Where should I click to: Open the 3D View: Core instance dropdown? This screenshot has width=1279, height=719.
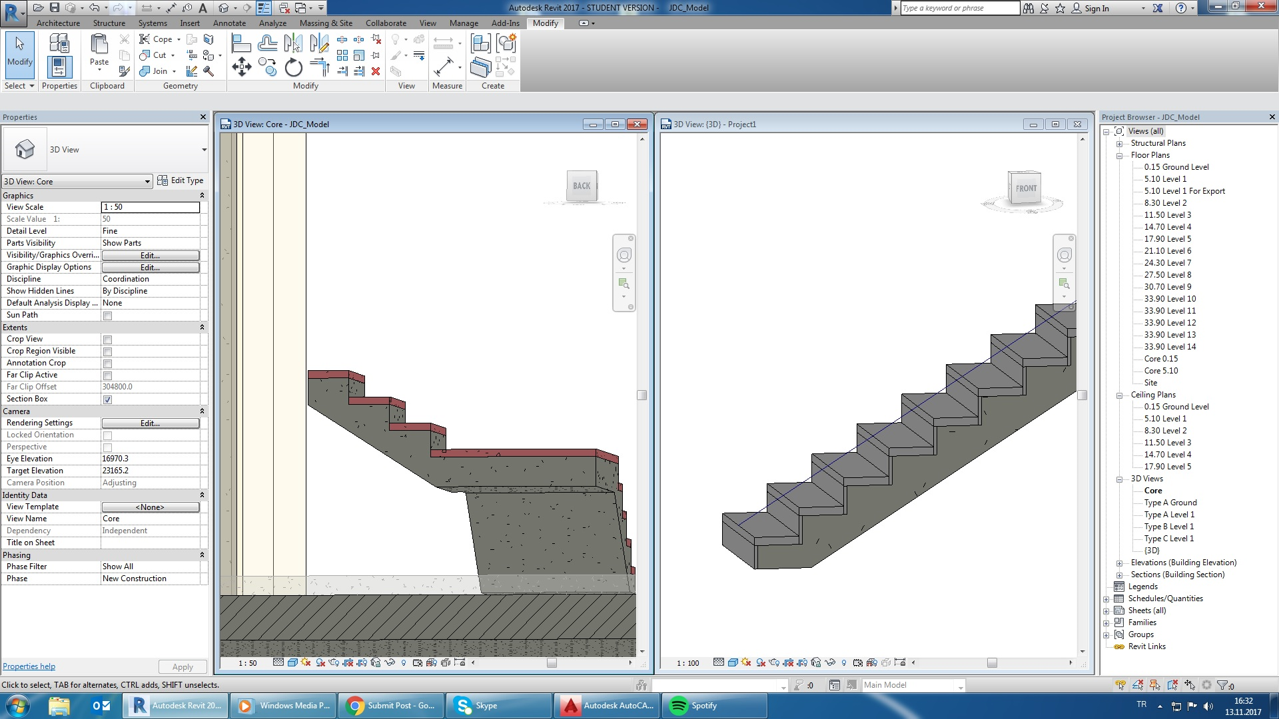(x=147, y=181)
